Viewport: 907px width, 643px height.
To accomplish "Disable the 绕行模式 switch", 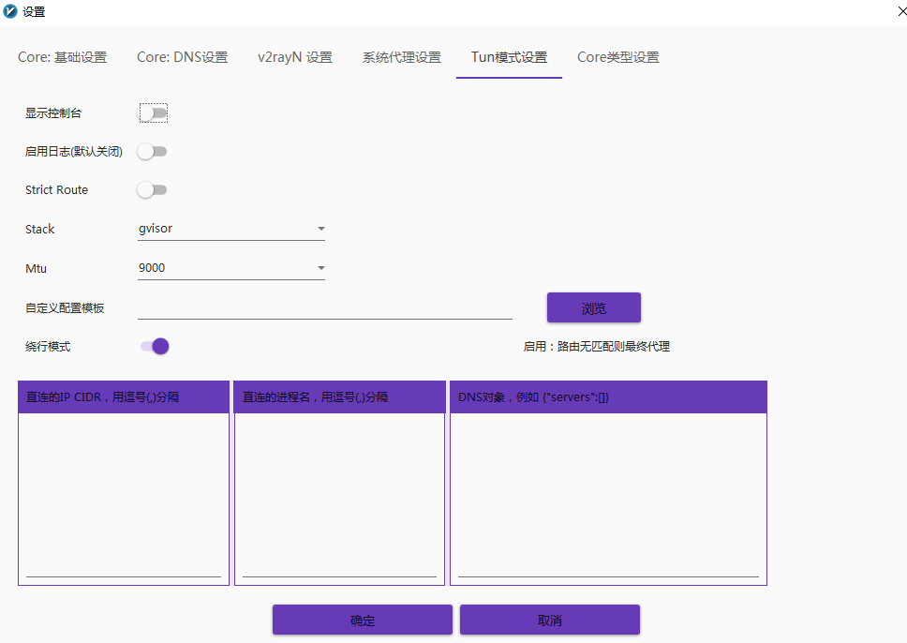I will pos(153,346).
